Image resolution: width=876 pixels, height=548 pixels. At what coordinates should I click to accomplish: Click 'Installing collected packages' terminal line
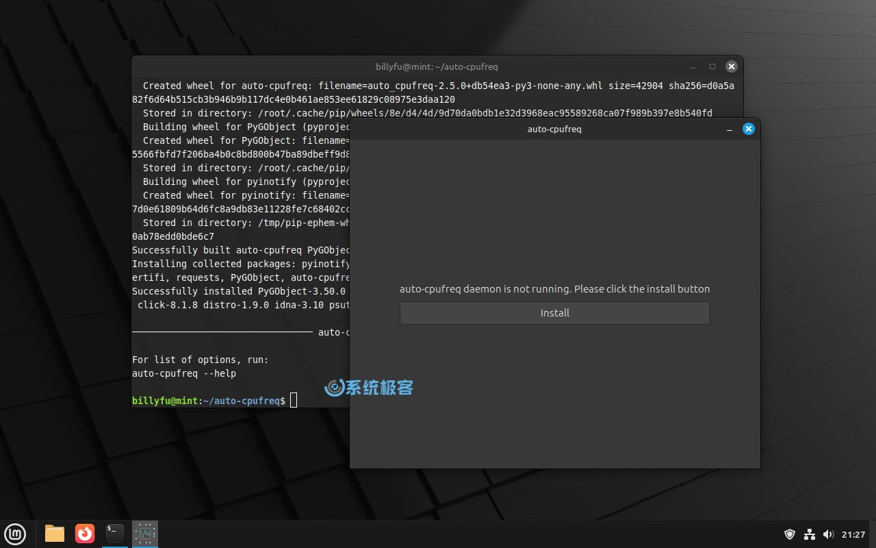241,264
